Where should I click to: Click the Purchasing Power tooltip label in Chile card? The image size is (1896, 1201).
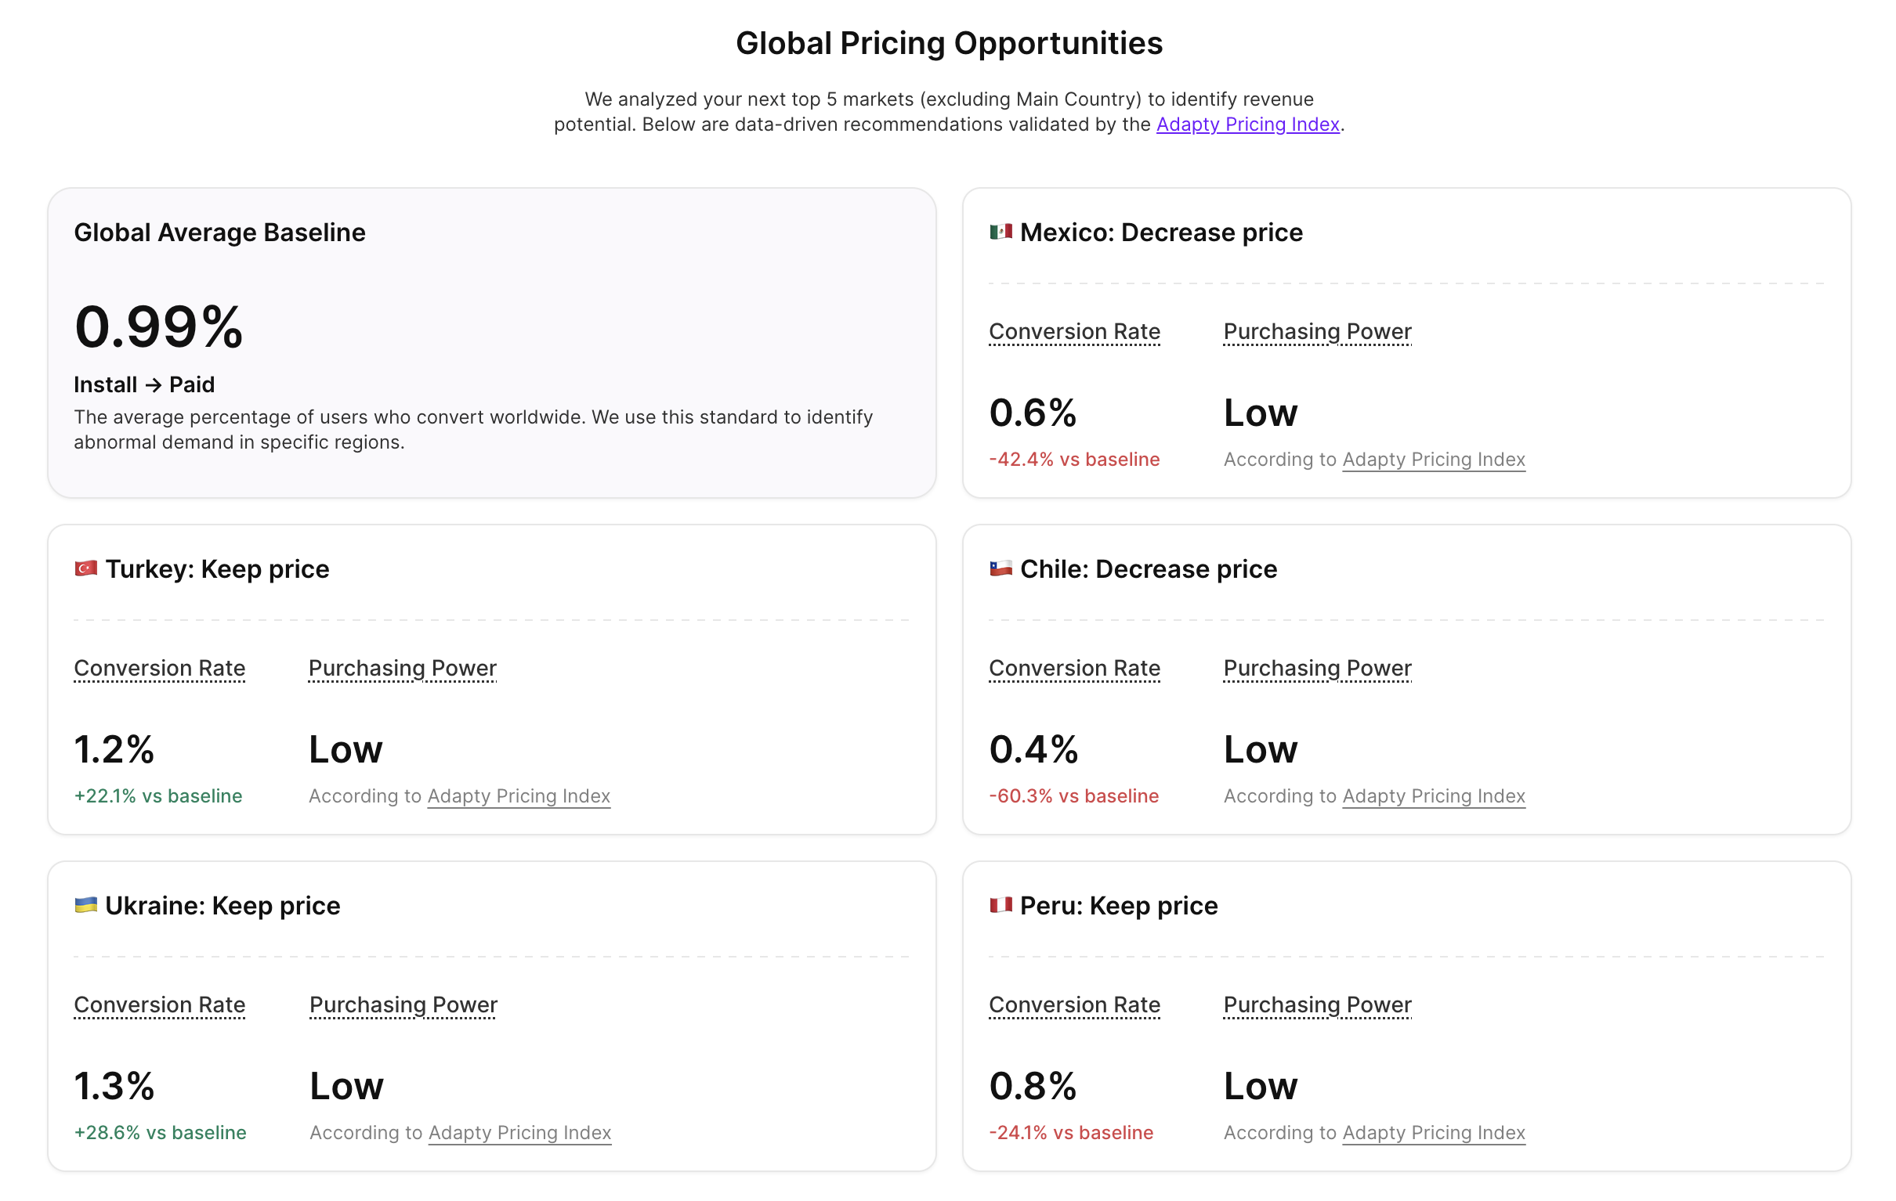coord(1315,668)
